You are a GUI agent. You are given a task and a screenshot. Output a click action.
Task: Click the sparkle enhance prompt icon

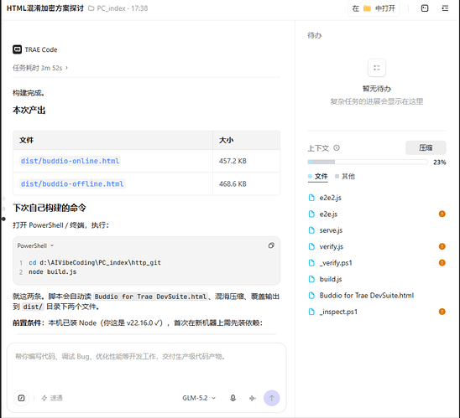pos(253,398)
